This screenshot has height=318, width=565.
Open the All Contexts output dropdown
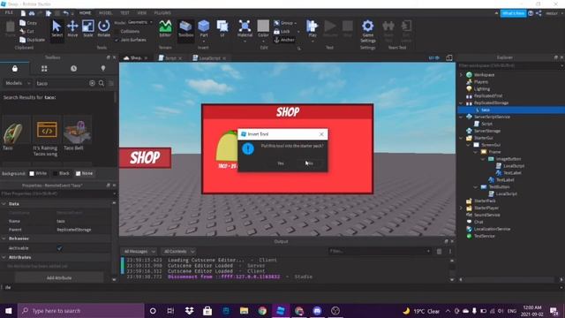[178, 251]
